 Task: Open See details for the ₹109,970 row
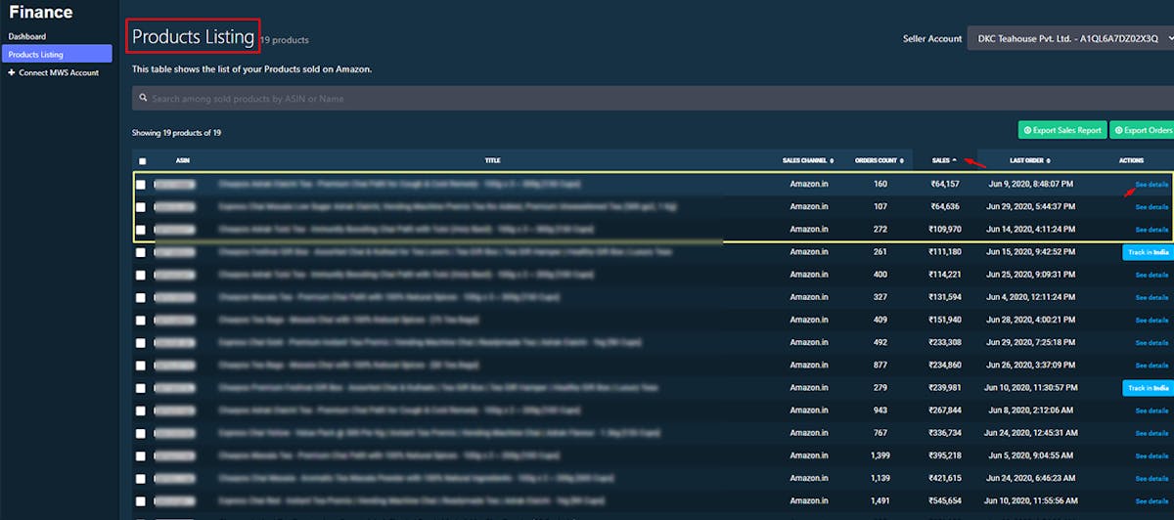click(x=1151, y=230)
